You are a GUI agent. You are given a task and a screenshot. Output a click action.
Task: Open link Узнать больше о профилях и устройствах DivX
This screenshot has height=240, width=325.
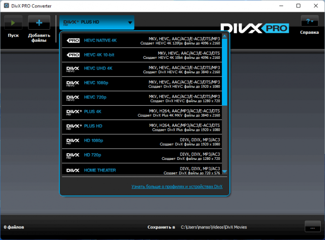[177, 187]
